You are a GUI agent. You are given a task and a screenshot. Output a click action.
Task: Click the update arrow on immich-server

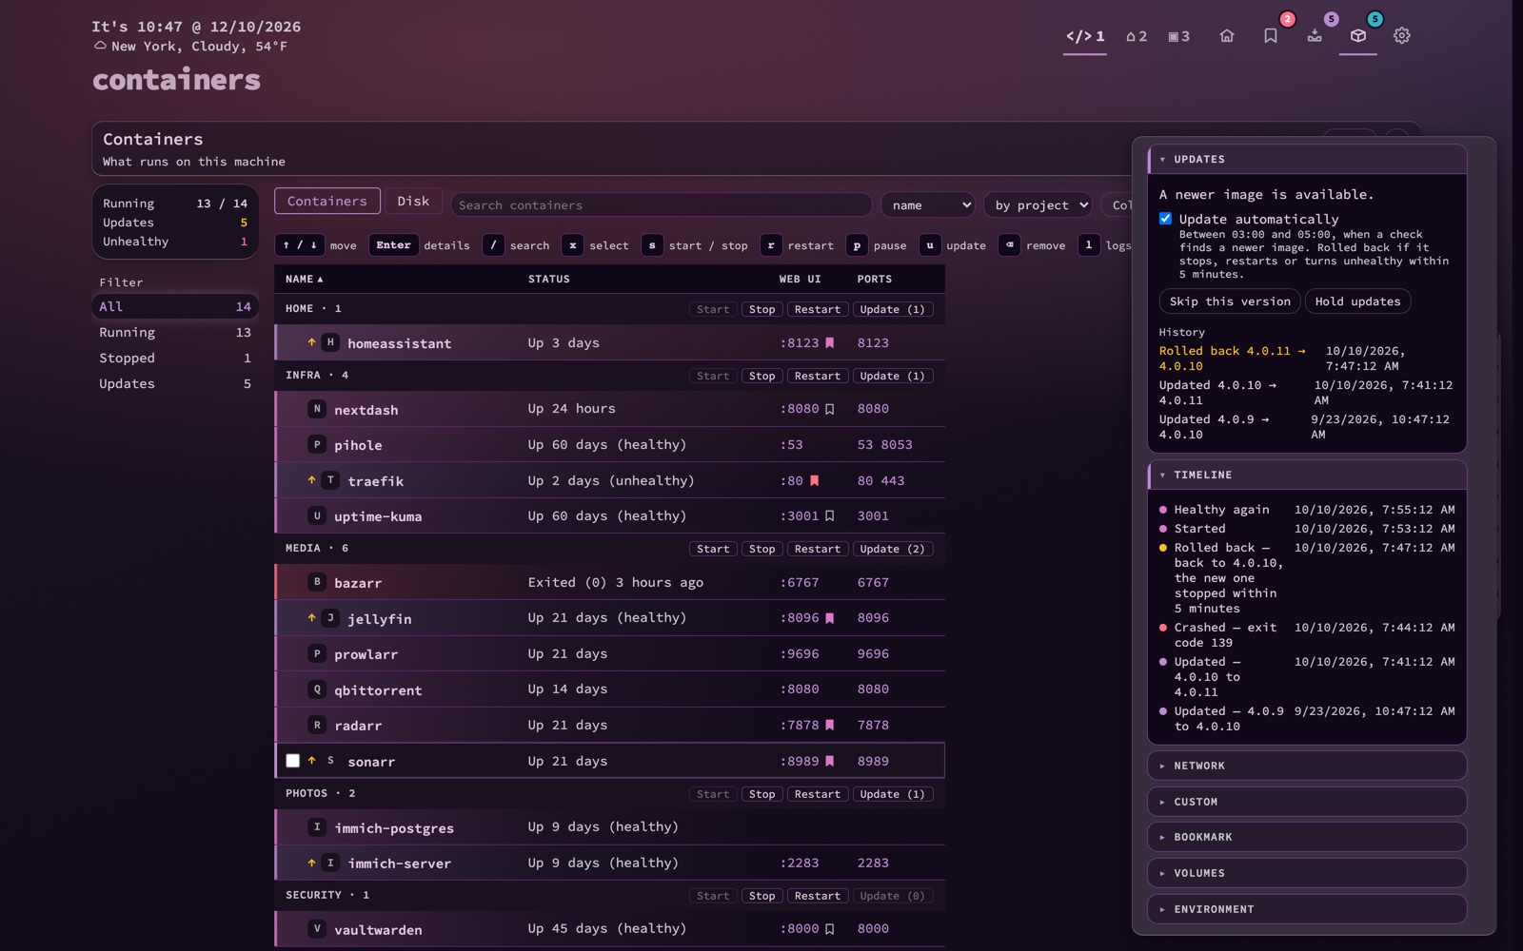click(311, 863)
